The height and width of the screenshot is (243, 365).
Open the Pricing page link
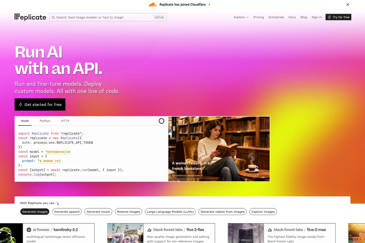coord(259,17)
